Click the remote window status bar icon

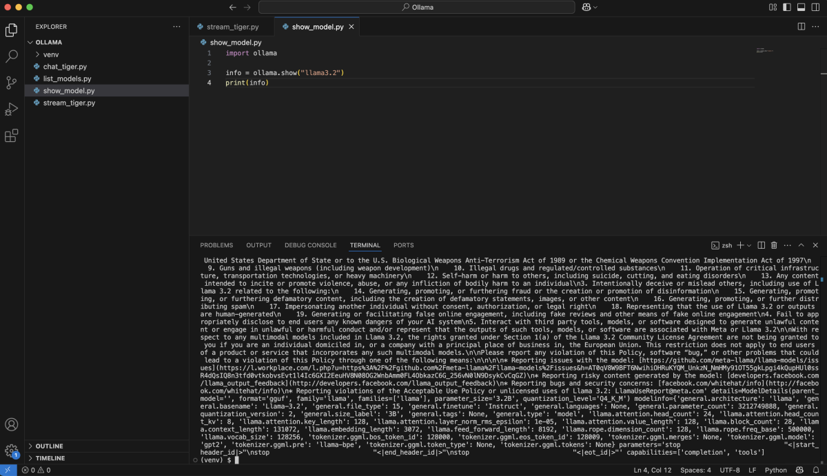tap(6, 470)
